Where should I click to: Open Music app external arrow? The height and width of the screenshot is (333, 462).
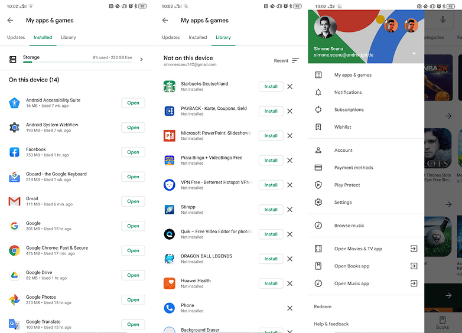point(414,283)
